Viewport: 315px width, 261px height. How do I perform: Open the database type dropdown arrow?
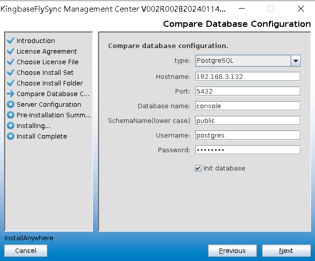(295, 61)
